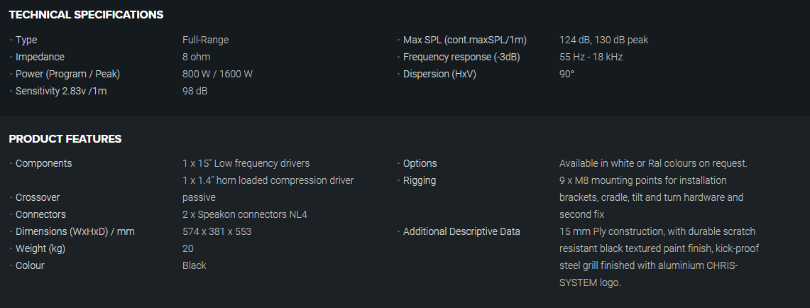Screen dimensions: 810x308
Task: Click the 55 Hz - 18 kHz value
Action: click(591, 57)
